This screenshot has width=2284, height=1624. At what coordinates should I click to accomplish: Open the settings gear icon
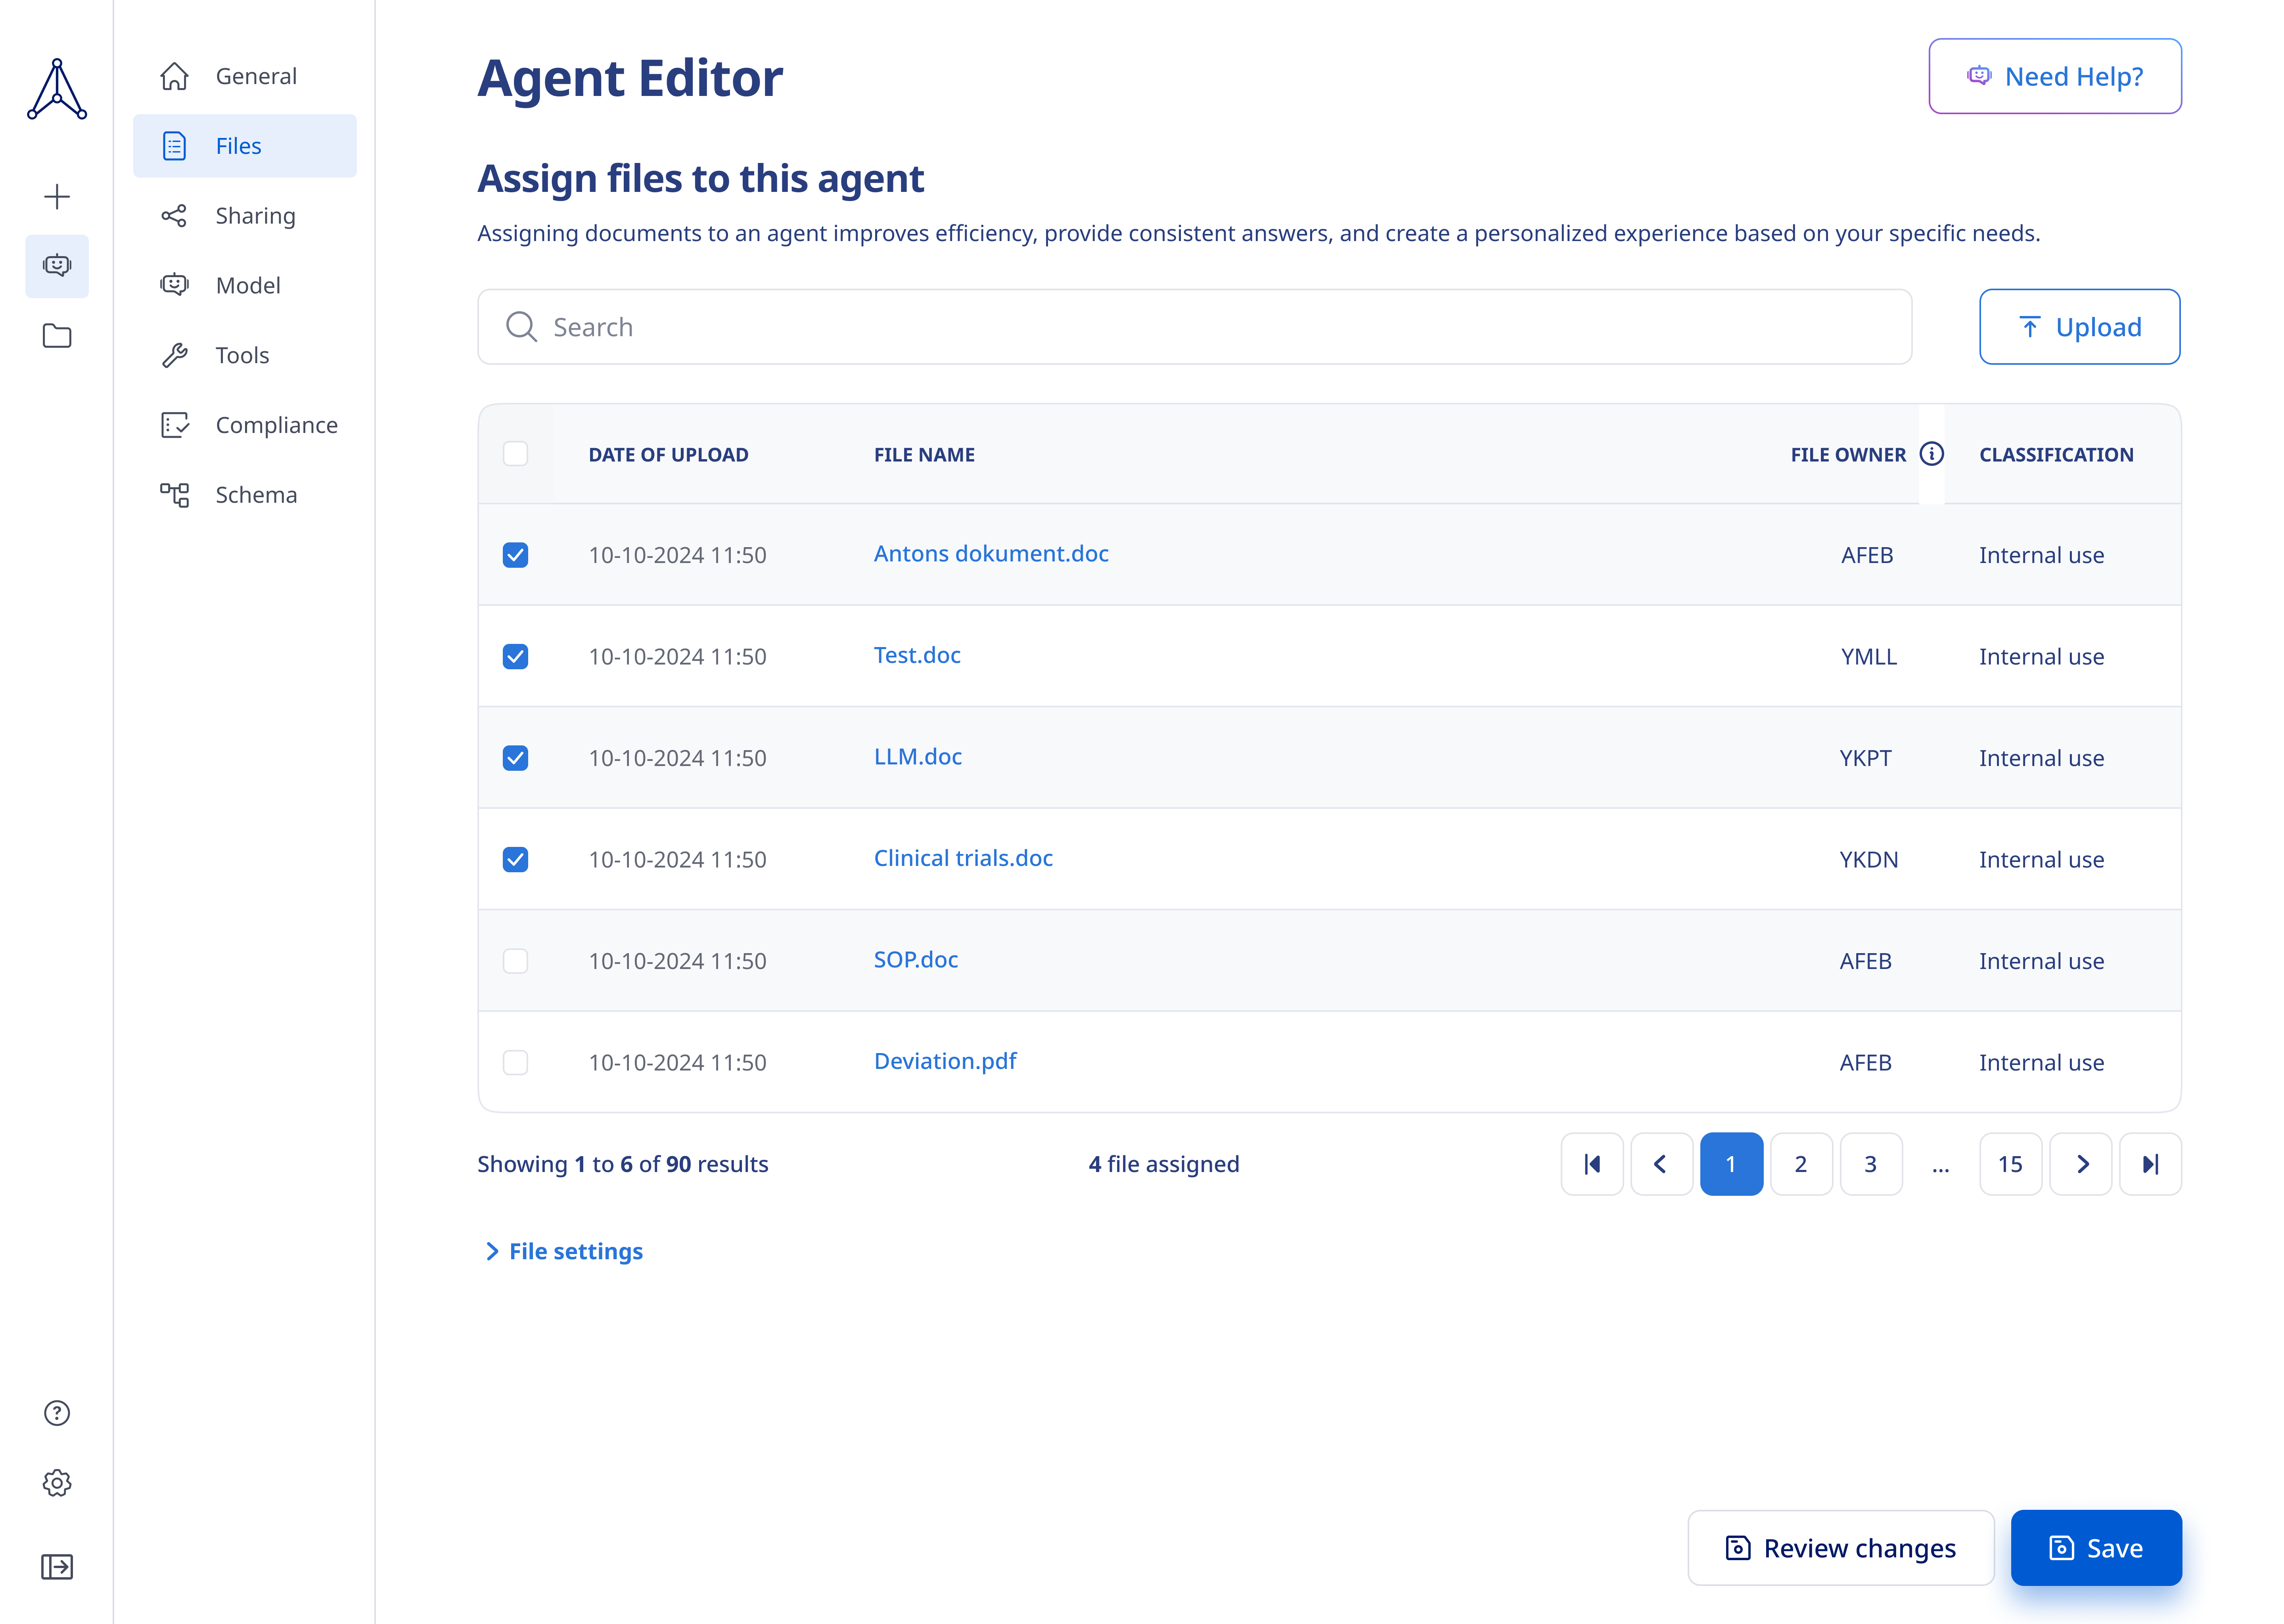pyautogui.click(x=57, y=1483)
